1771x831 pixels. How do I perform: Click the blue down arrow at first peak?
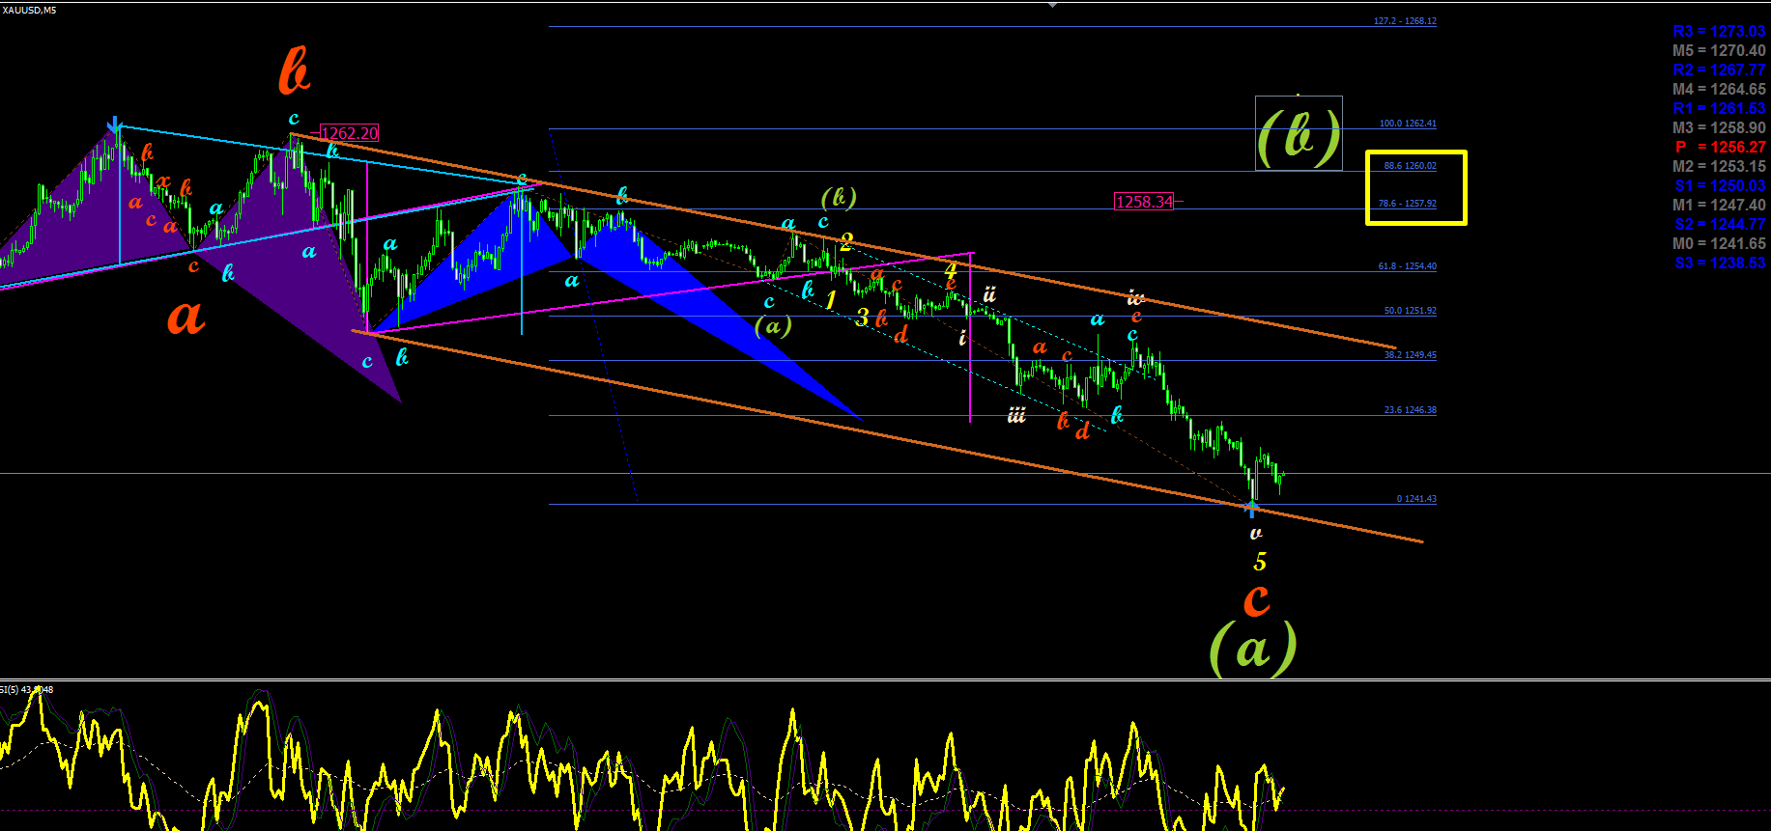click(115, 125)
